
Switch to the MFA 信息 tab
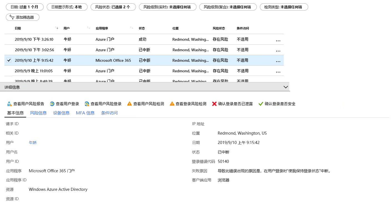click(x=85, y=113)
